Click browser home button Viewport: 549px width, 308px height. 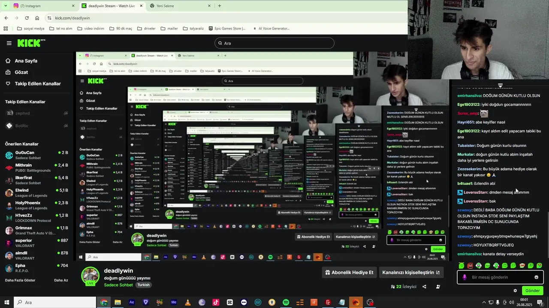coord(37,18)
